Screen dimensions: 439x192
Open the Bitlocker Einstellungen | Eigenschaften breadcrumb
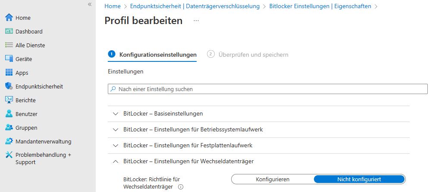(320, 6)
